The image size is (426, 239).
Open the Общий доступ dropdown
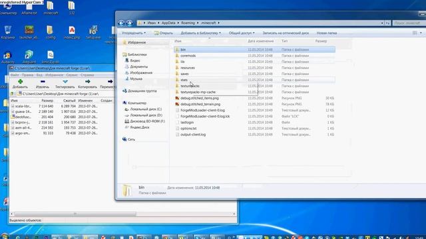(x=241, y=33)
